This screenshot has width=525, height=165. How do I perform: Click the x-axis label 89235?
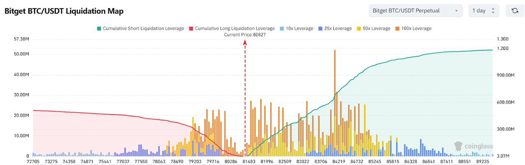click(483, 162)
